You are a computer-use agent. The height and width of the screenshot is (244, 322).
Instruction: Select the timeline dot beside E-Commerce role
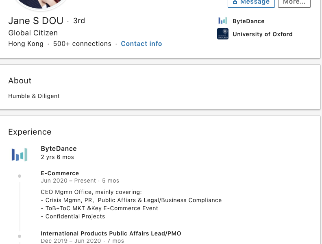[20, 176]
